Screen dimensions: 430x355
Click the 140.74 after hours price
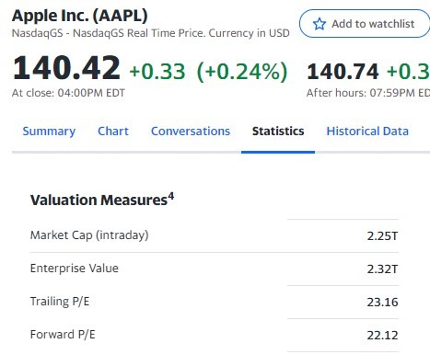(x=343, y=72)
